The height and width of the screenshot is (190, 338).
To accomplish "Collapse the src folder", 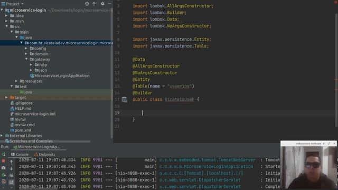I will click(7, 26).
